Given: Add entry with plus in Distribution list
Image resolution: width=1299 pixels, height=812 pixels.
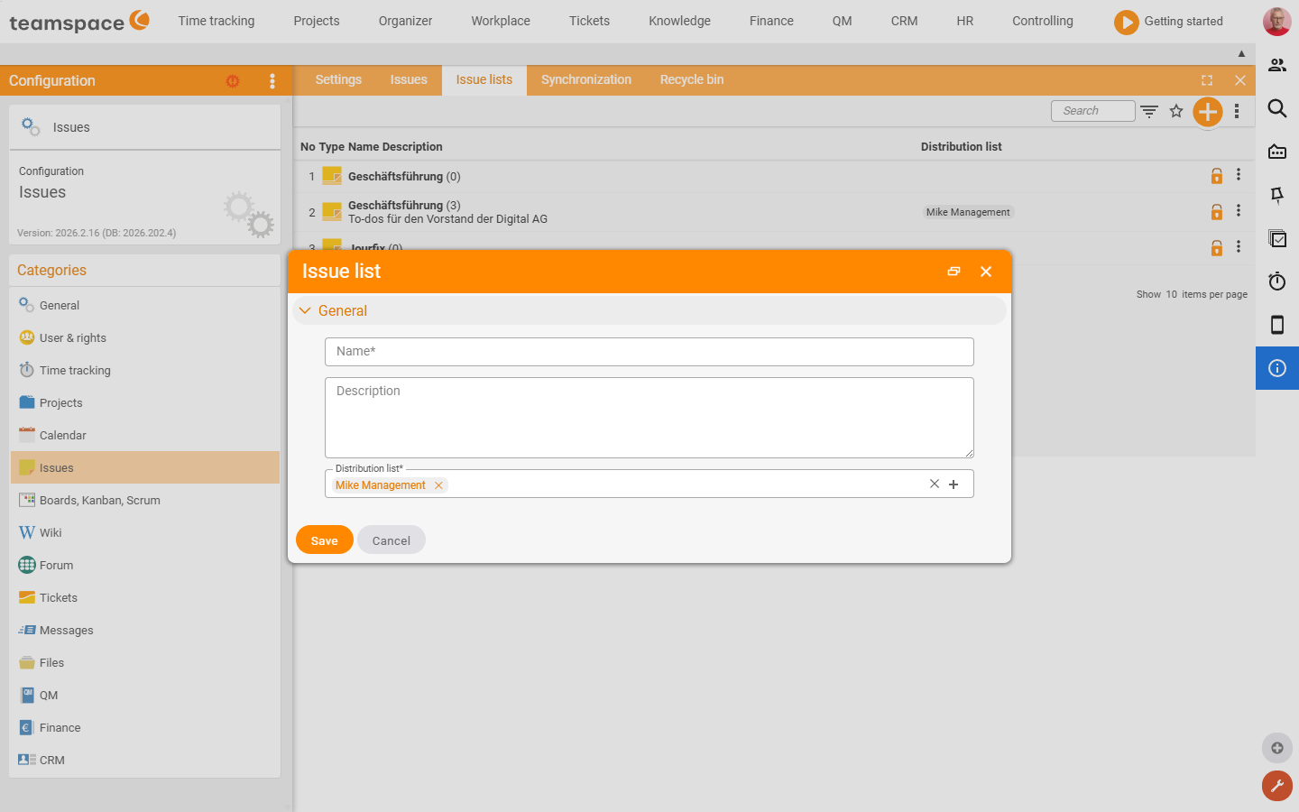Looking at the screenshot, I should [954, 484].
